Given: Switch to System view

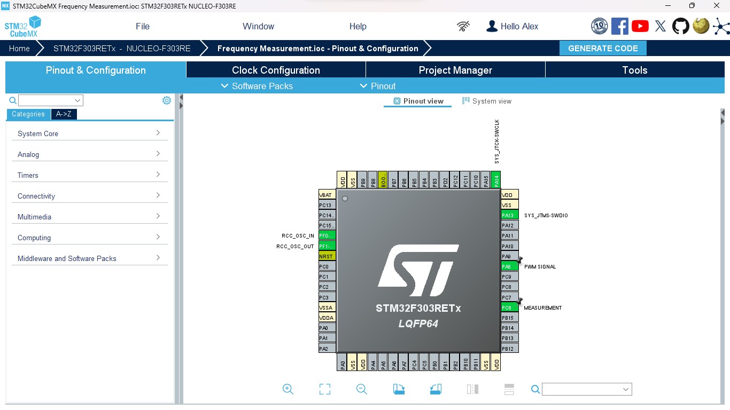Looking at the screenshot, I should pos(486,101).
